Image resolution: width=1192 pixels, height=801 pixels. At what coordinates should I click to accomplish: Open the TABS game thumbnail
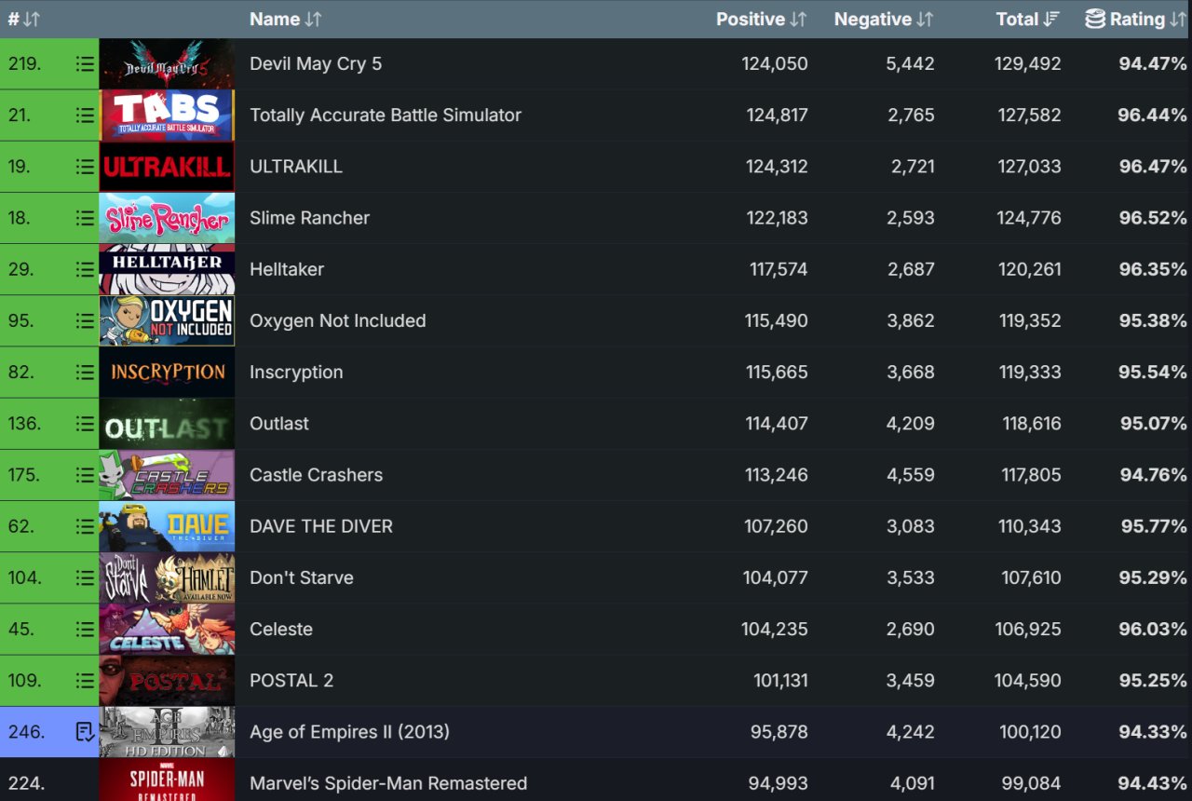[167, 115]
